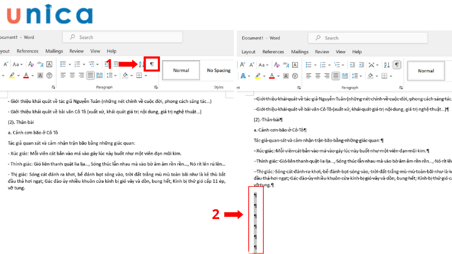Click Borders icon in left window
452x254 pixels.
pos(139,76)
